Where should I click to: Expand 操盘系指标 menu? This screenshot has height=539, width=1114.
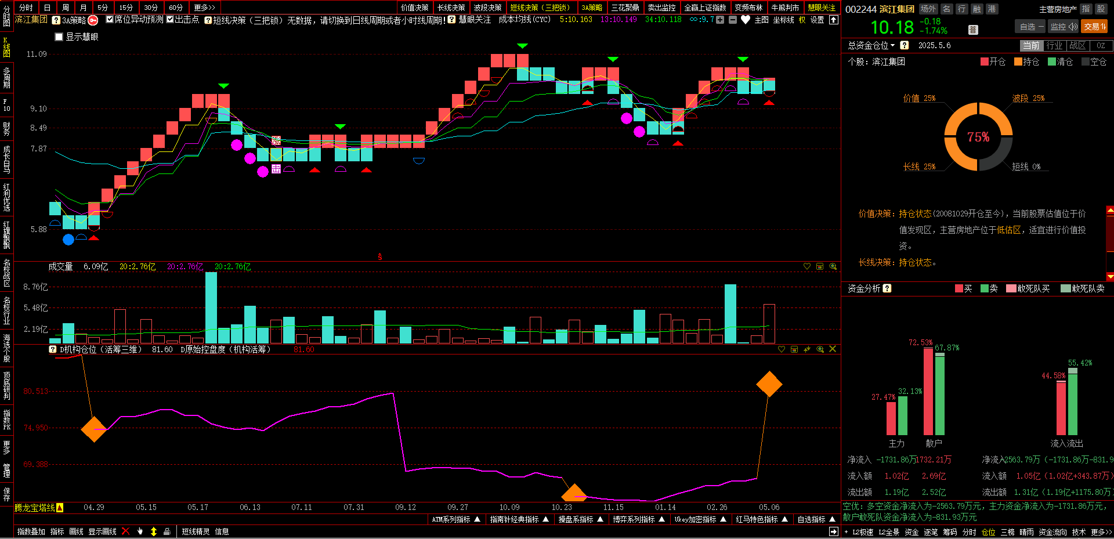point(581,519)
